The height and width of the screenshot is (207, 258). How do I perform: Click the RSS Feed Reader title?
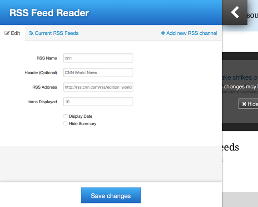49,13
